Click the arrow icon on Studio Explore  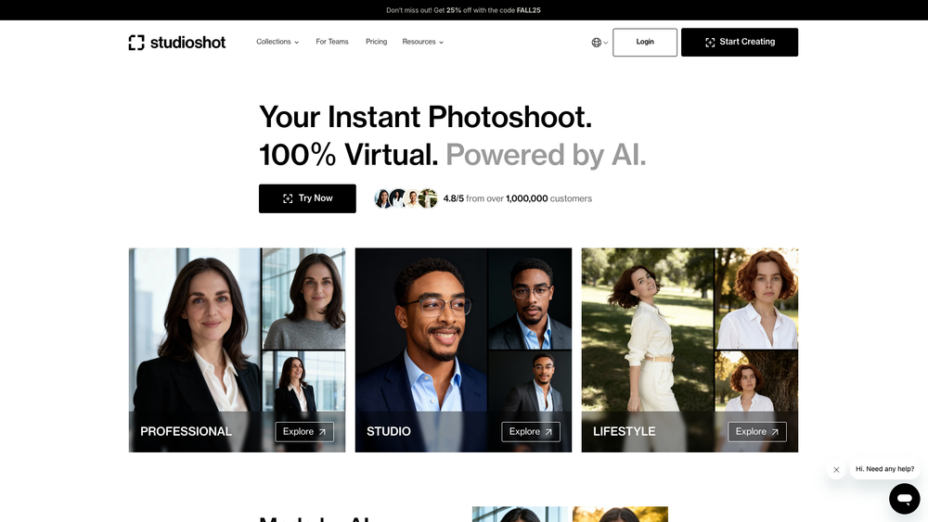pos(548,432)
